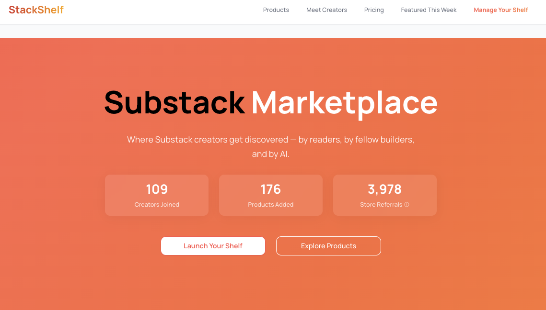The width and height of the screenshot is (546, 310).
Task: Click the hero tagline about creators getting discovered
Action: [x=270, y=146]
